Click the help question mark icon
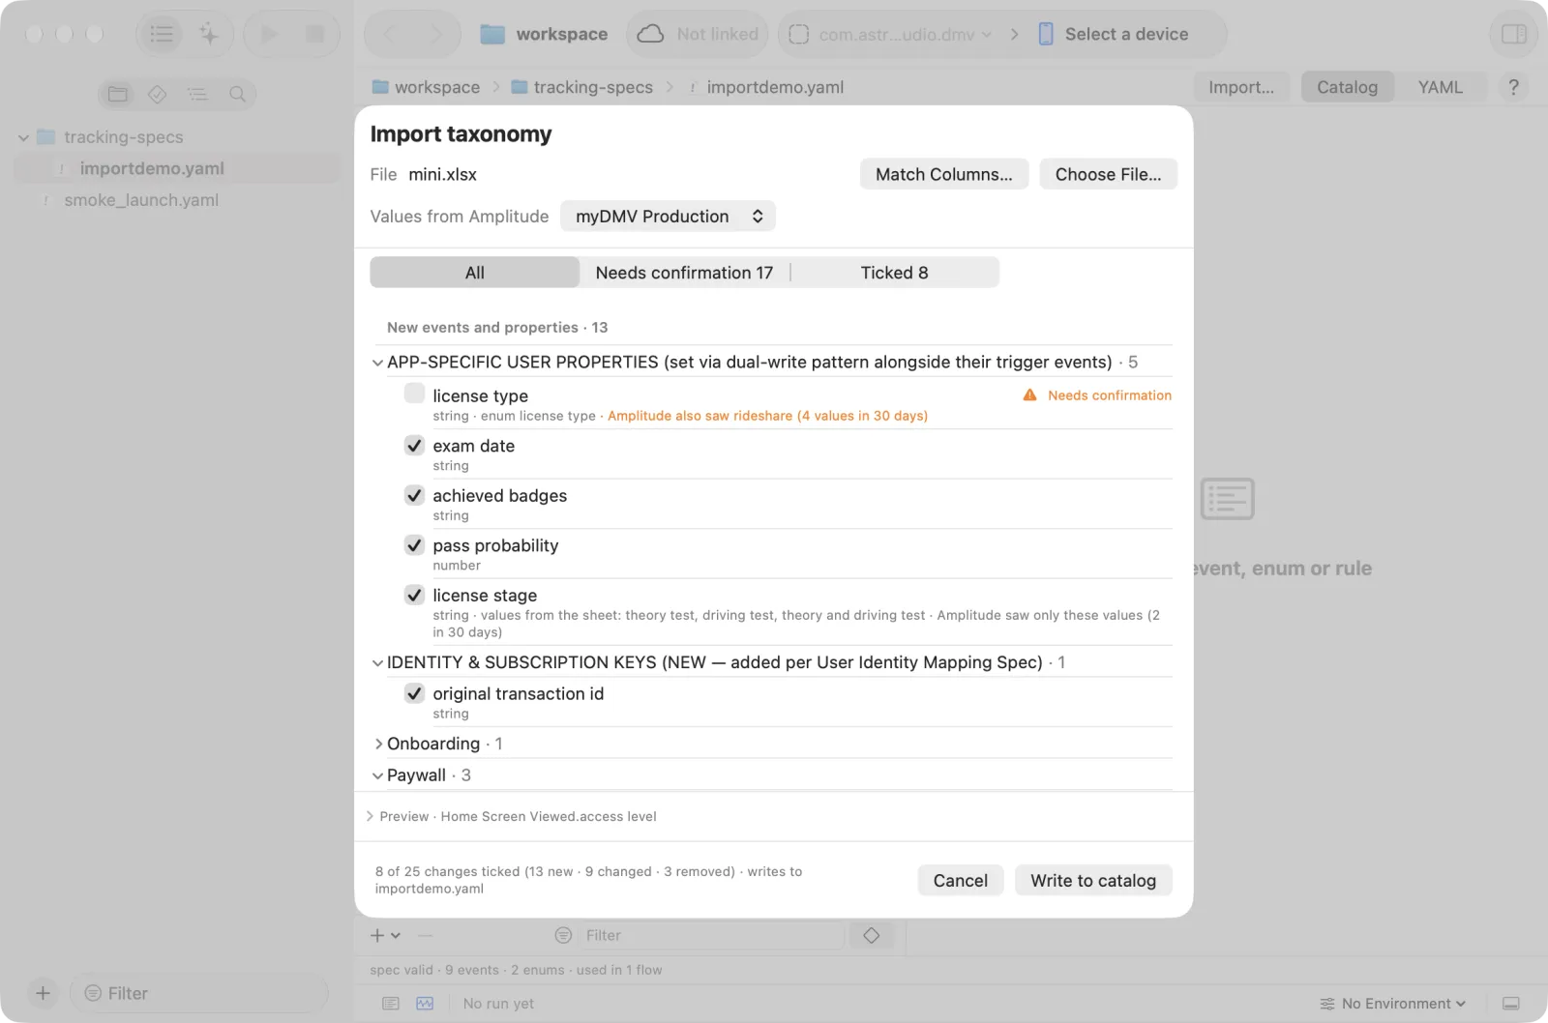Image resolution: width=1548 pixels, height=1023 pixels. pos(1513,87)
